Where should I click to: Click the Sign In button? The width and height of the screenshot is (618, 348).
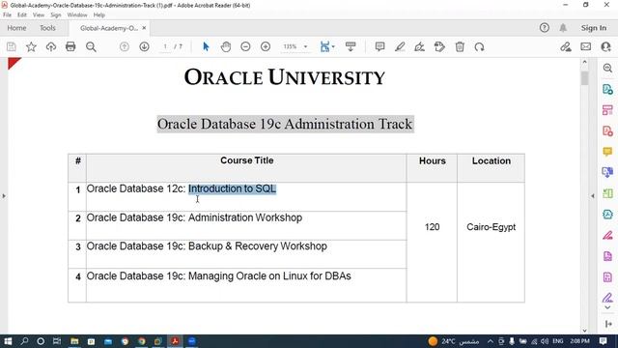pos(594,28)
